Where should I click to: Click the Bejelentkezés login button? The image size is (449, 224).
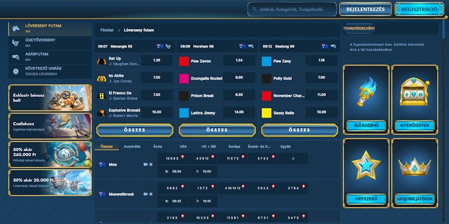(x=365, y=10)
